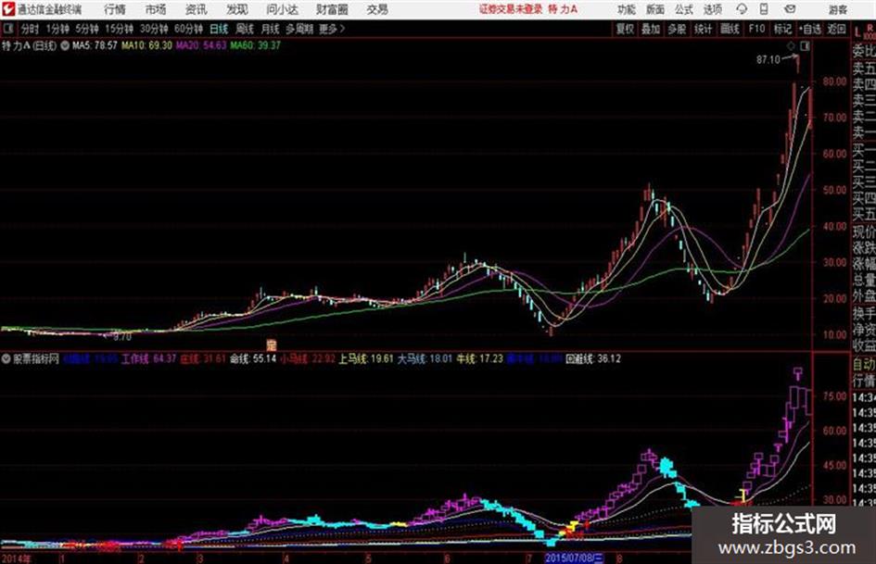Select the 自动 tab in right panel
The width and height of the screenshot is (876, 564).
pyautogui.click(x=864, y=365)
